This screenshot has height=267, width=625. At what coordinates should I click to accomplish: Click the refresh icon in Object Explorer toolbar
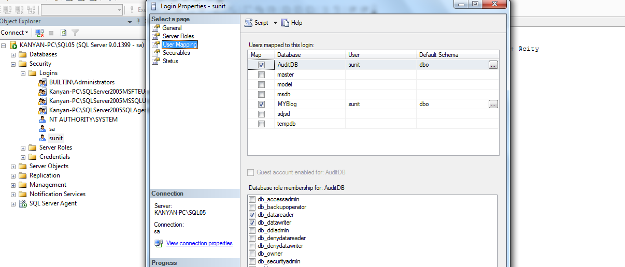click(x=64, y=33)
